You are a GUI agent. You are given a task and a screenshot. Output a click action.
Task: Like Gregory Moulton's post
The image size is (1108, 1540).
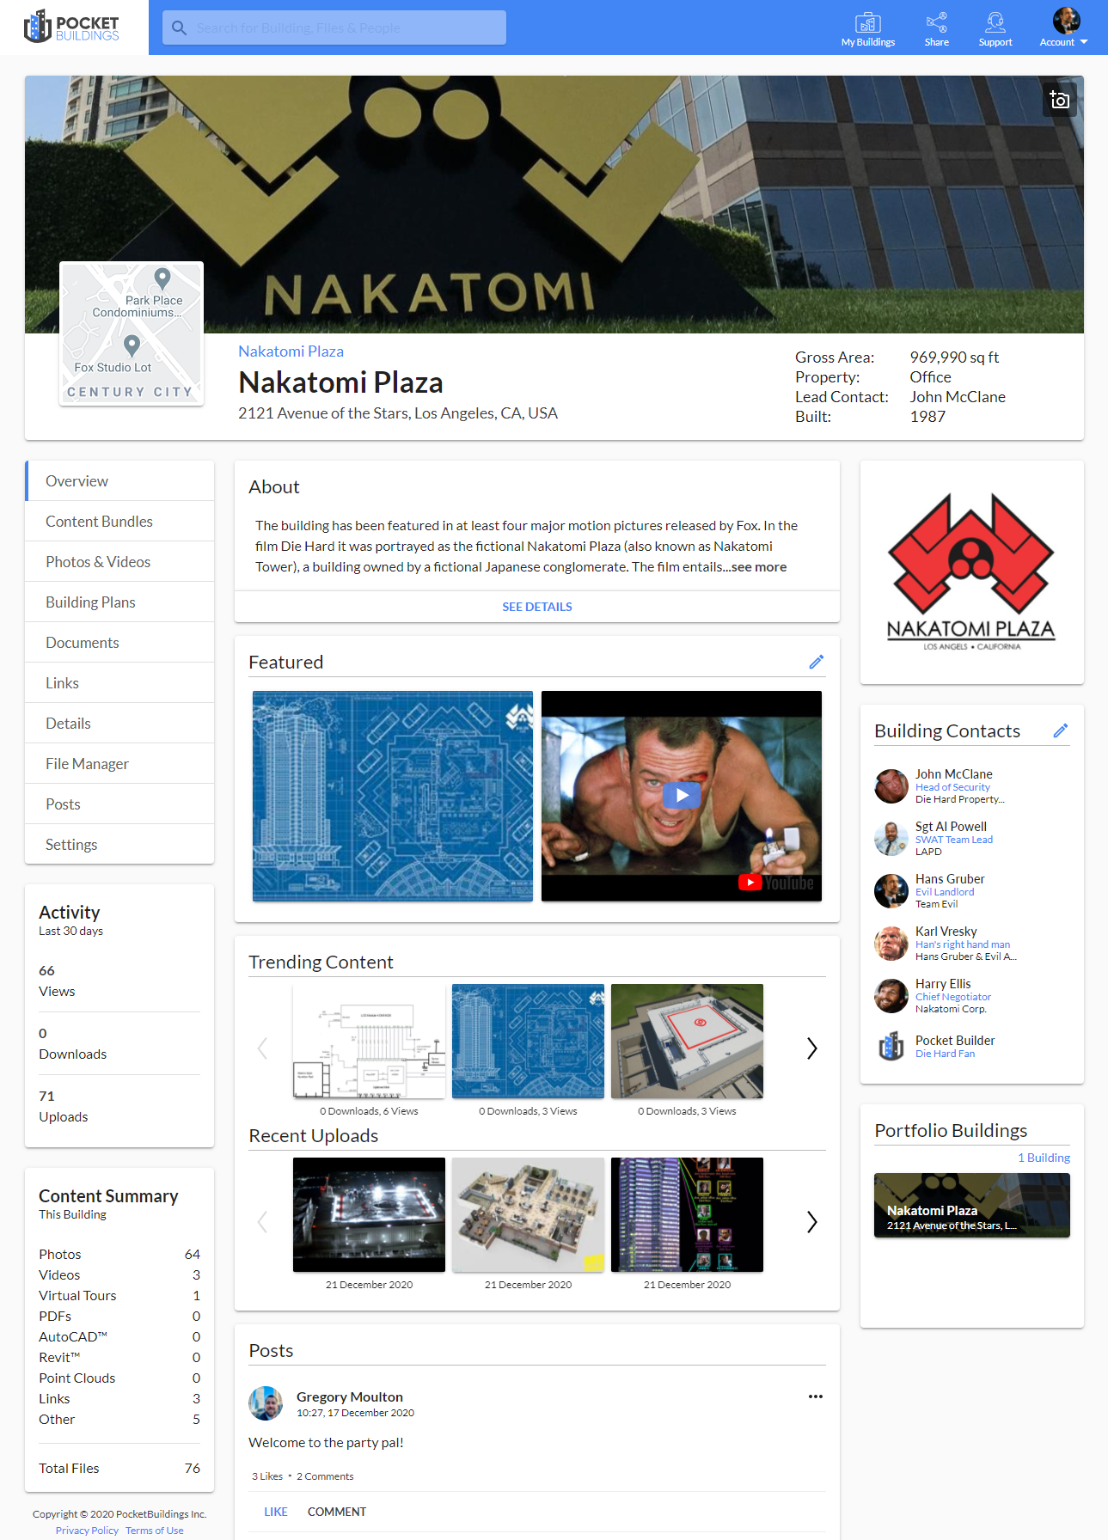click(276, 1512)
